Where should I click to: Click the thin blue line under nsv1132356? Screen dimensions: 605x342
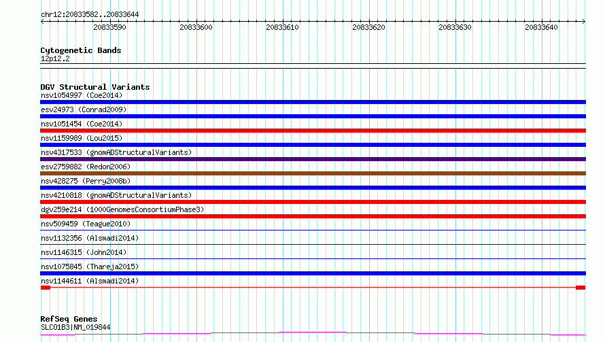click(313, 245)
